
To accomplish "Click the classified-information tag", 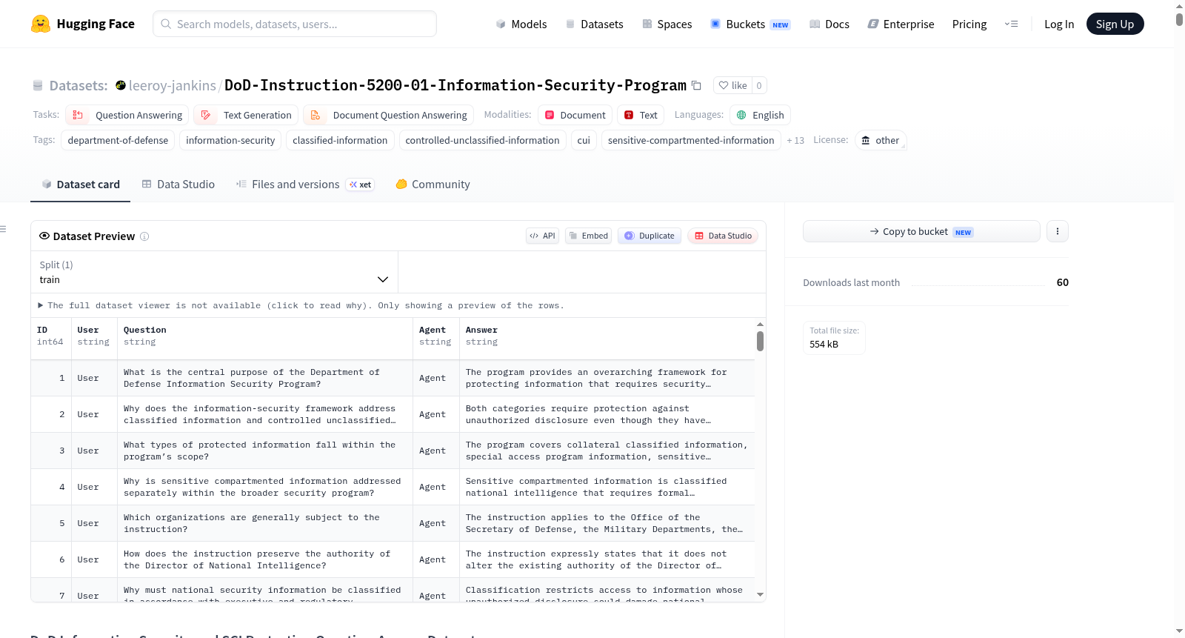I will [x=340, y=140].
